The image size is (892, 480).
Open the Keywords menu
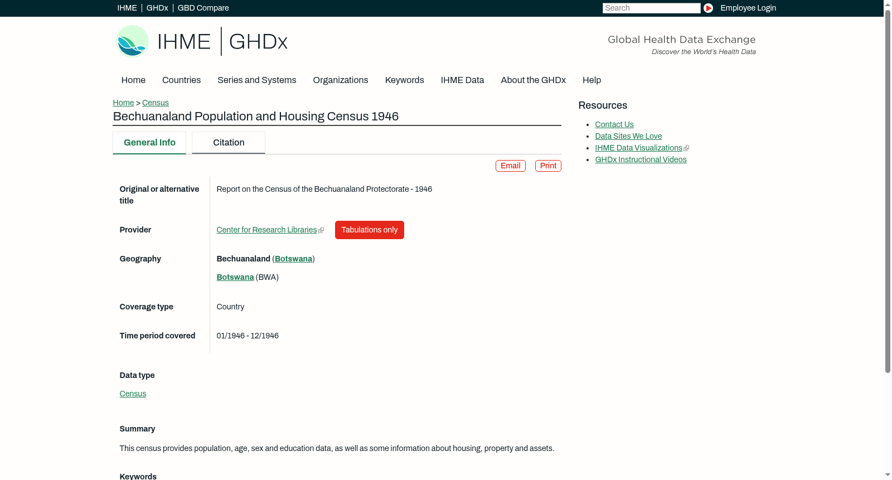click(405, 80)
